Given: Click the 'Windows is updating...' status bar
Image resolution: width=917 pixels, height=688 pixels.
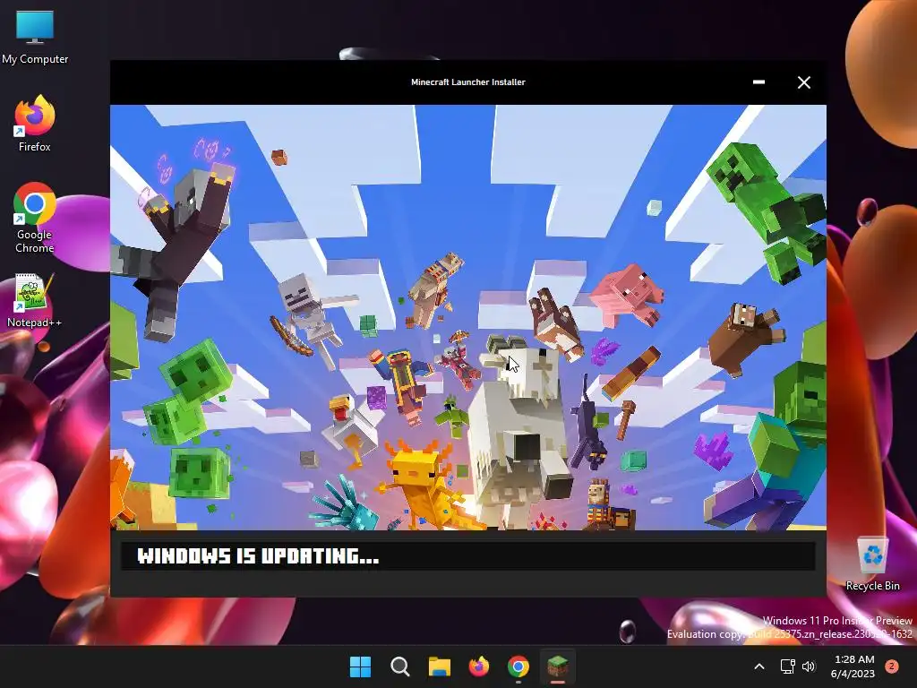Looking at the screenshot, I should point(467,555).
